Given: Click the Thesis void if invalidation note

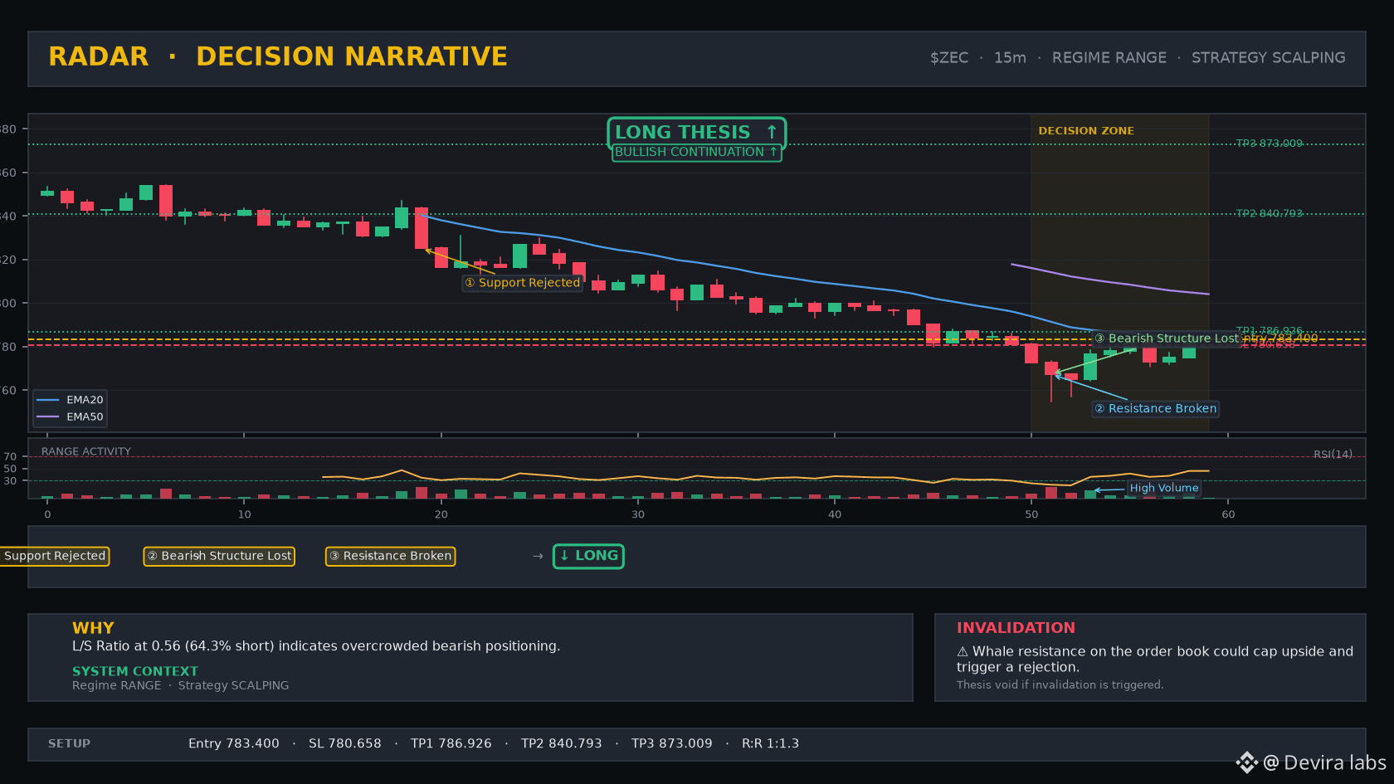Looking at the screenshot, I should [1060, 684].
